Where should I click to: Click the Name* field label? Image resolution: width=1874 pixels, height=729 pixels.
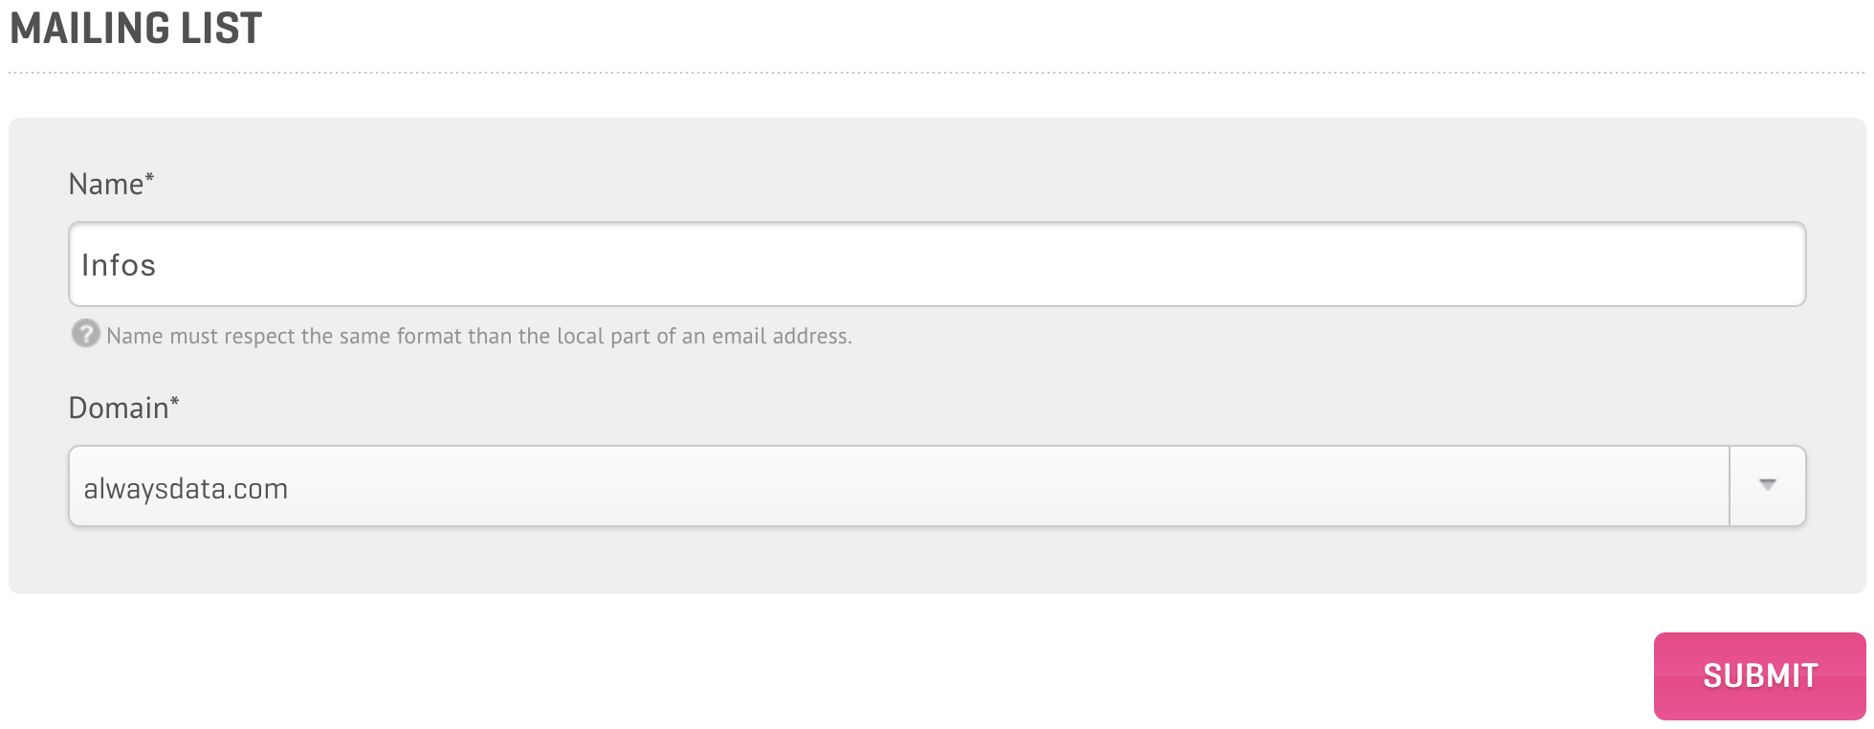pyautogui.click(x=111, y=184)
